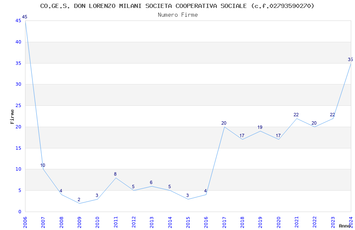Viewport: 355px width, 230px height.
Task: Select the x-axis year 2010
Action: (x=97, y=222)
